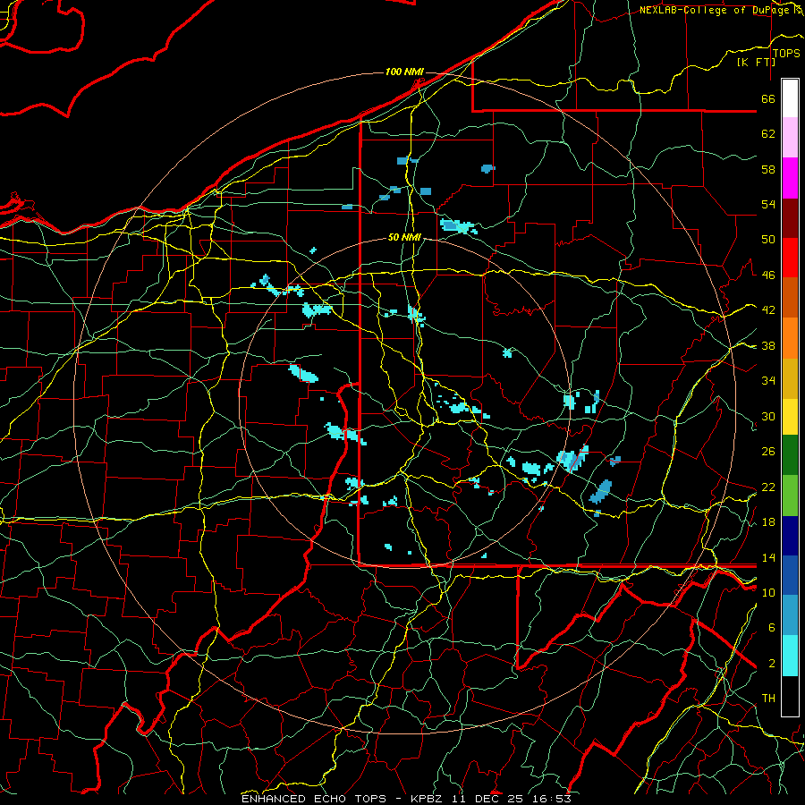This screenshot has height=805, width=805.
Task: Click the 'KPBZ' radar site identifier
Action: coord(428,799)
